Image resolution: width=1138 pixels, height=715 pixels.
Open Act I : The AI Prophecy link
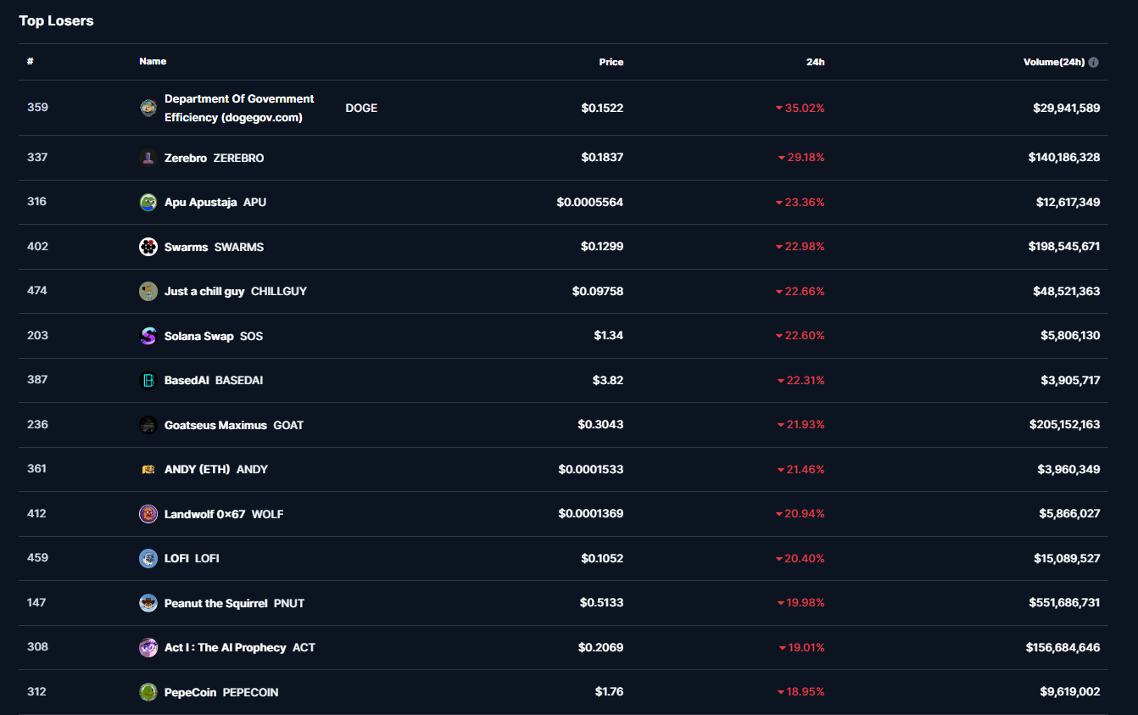225,647
